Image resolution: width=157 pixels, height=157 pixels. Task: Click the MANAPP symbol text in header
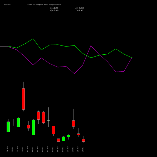point(7,4)
